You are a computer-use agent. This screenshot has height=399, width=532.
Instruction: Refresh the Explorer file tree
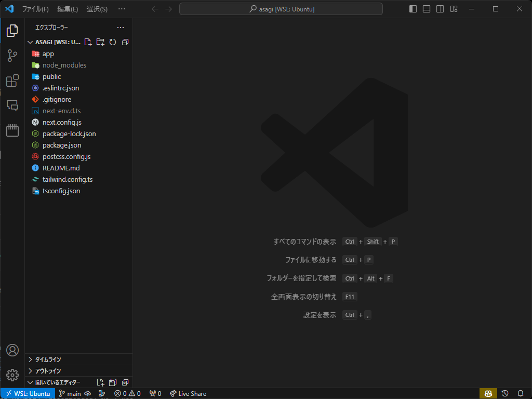pyautogui.click(x=113, y=42)
